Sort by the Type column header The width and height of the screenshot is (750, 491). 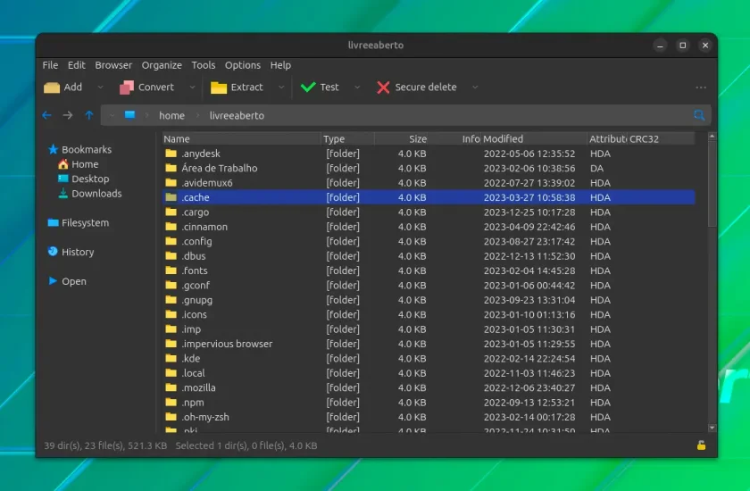(x=347, y=138)
